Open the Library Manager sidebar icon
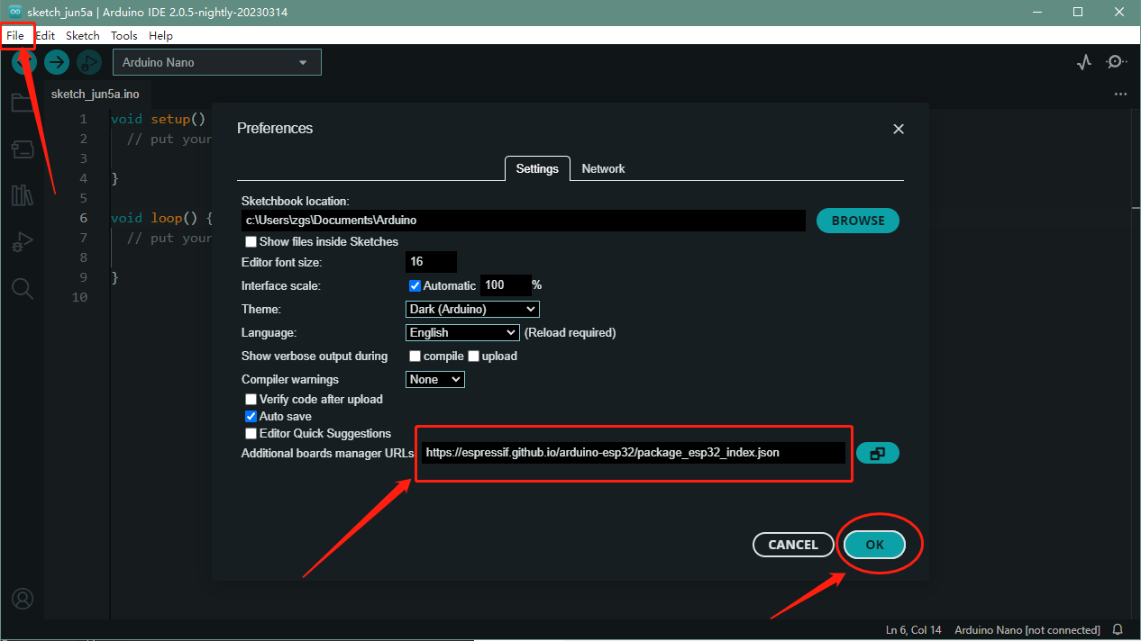Image resolution: width=1141 pixels, height=641 pixels. coord(22,195)
